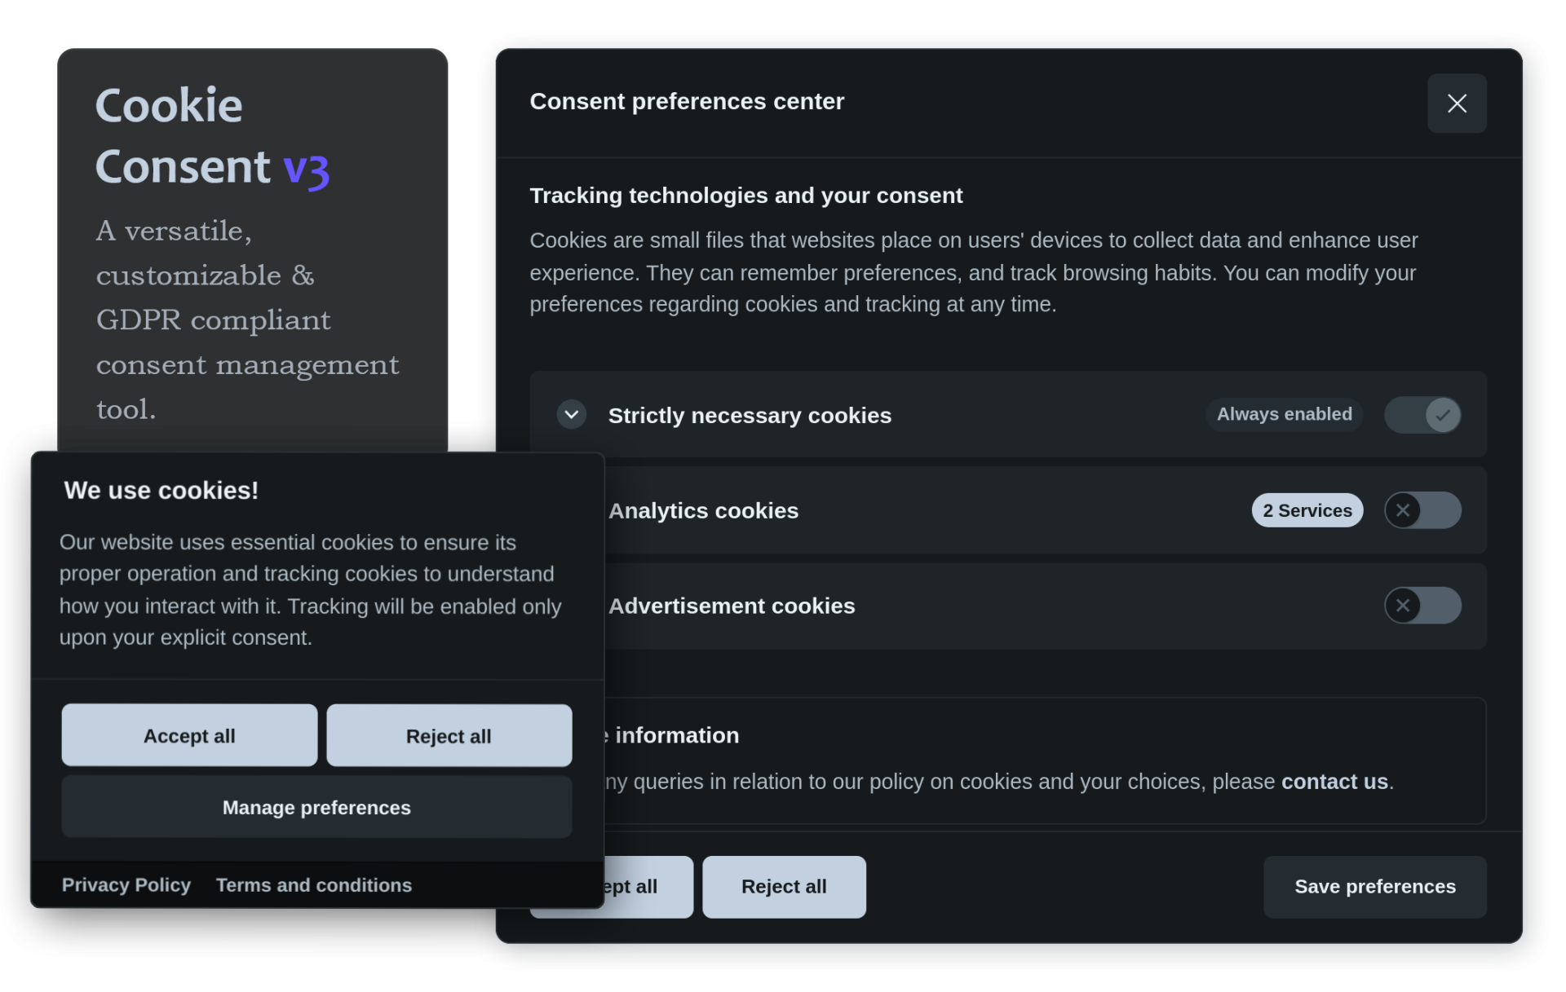Click Save preferences
Screen dimensions: 1566x992
pos(1374,886)
